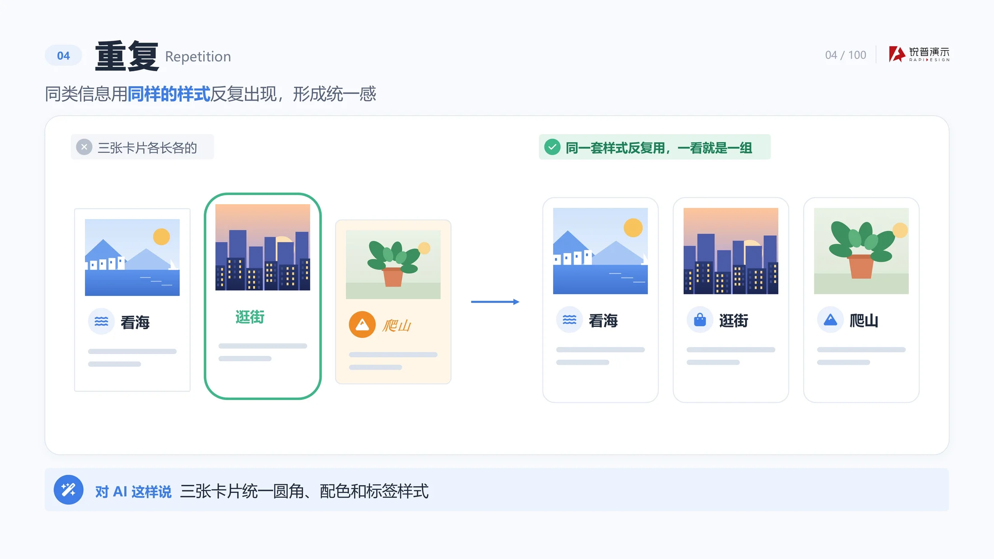
Task: Click the black 看海 label in left card
Action: (135, 322)
